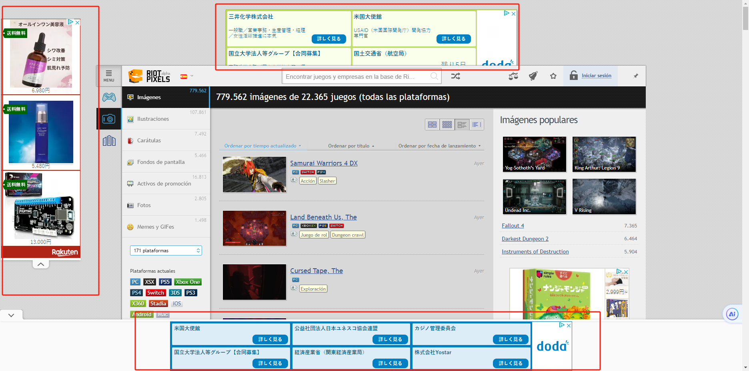Sort with Ordenar por fecha de lanzamiento
The width and height of the screenshot is (749, 371).
pos(439,146)
